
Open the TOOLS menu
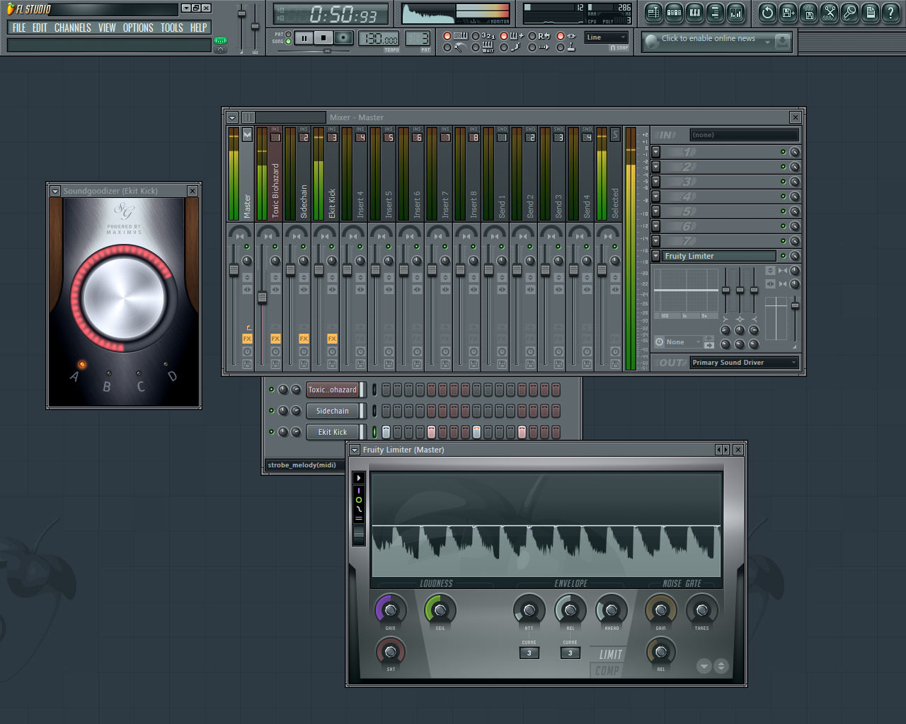point(172,28)
